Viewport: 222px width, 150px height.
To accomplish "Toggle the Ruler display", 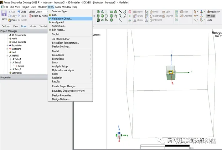I will (x=211, y=16).
